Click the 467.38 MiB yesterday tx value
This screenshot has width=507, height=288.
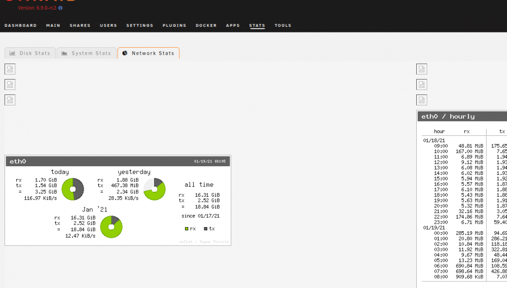point(125,186)
